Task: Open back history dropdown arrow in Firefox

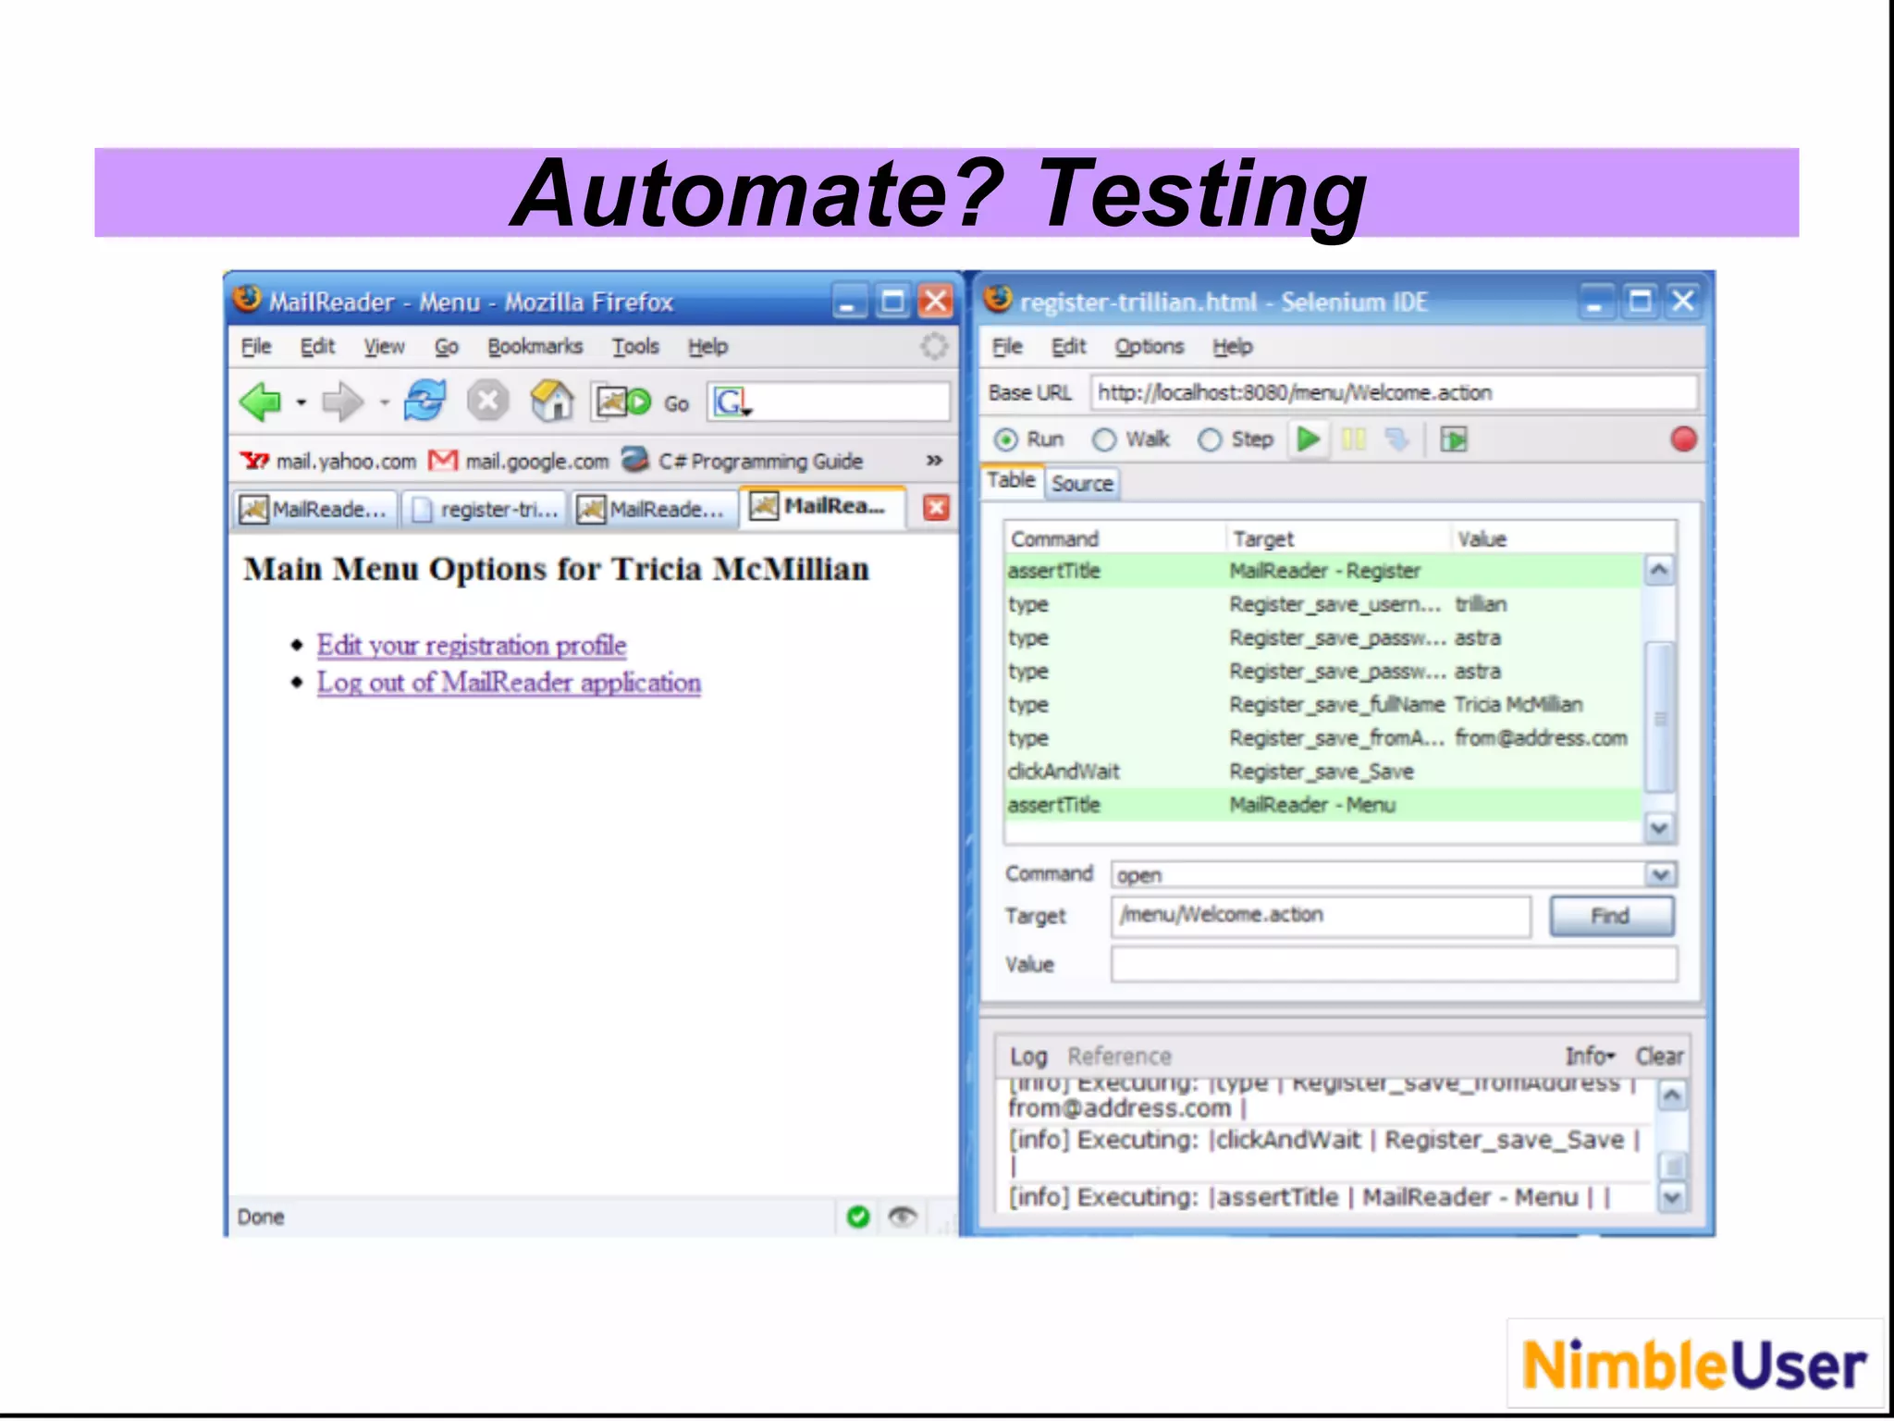Action: click(301, 403)
